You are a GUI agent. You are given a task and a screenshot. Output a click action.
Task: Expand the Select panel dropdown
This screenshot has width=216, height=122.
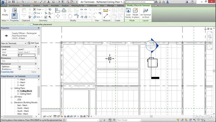(8, 20)
